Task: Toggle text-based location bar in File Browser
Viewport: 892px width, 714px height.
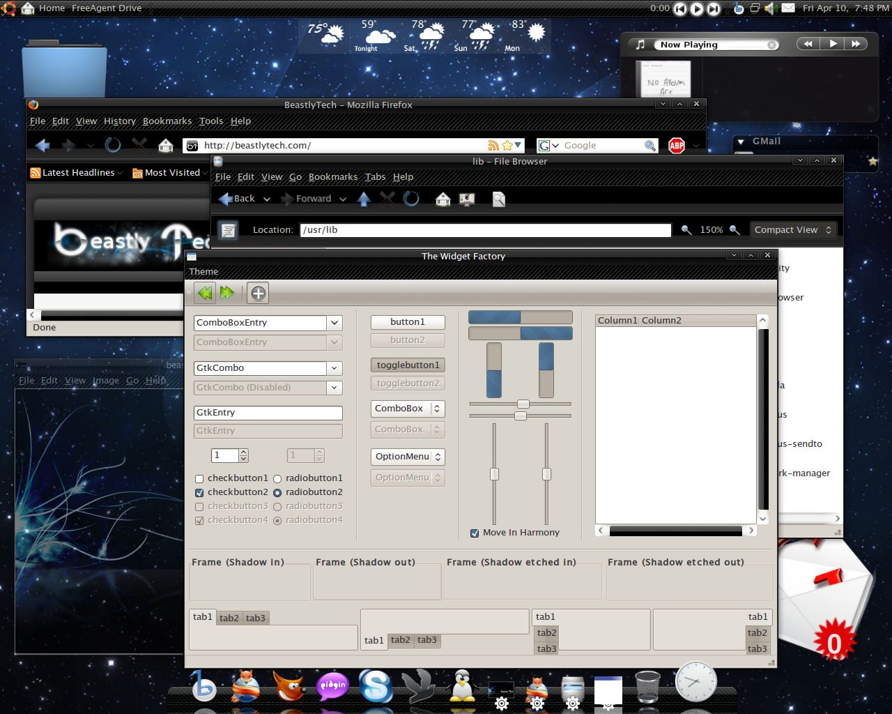Action: tap(229, 230)
